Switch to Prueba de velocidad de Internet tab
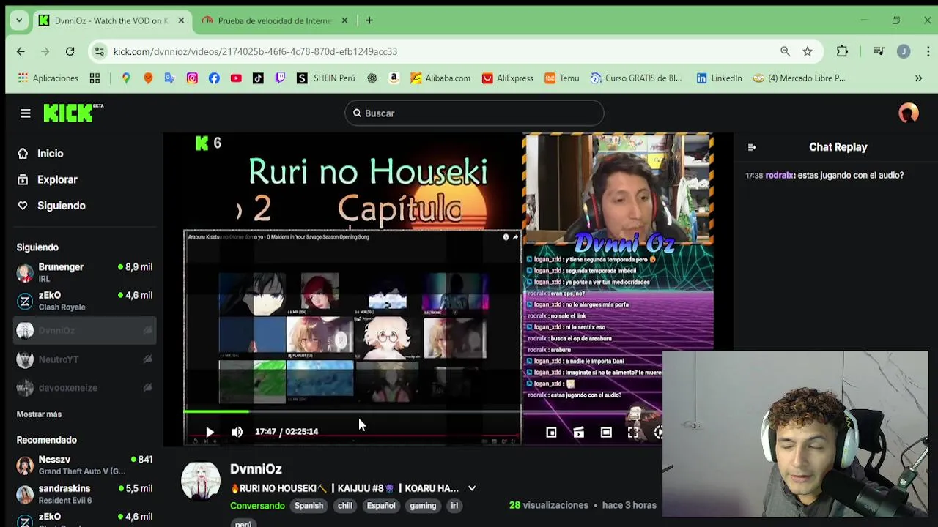The image size is (938, 527). tap(276, 20)
